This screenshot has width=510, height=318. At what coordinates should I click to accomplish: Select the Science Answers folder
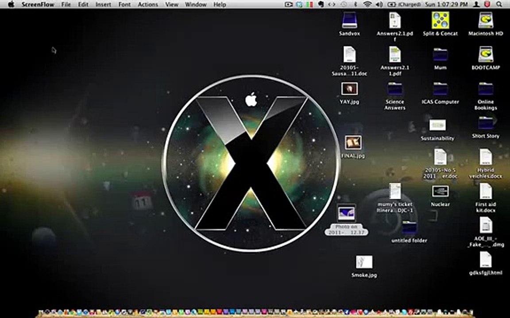pyautogui.click(x=395, y=89)
